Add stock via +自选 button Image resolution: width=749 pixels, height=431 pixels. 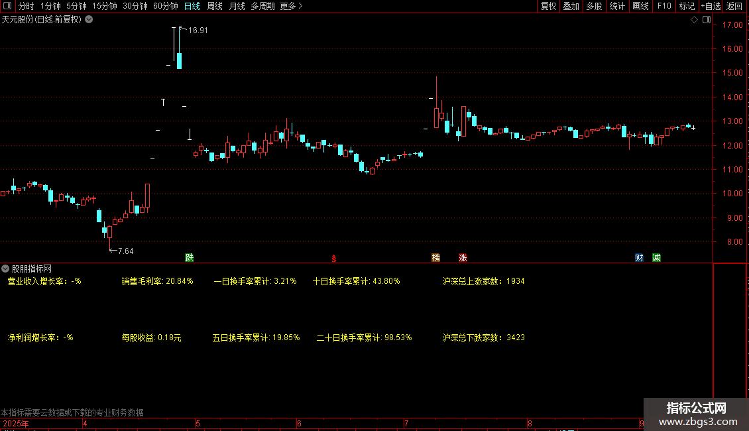coord(711,6)
